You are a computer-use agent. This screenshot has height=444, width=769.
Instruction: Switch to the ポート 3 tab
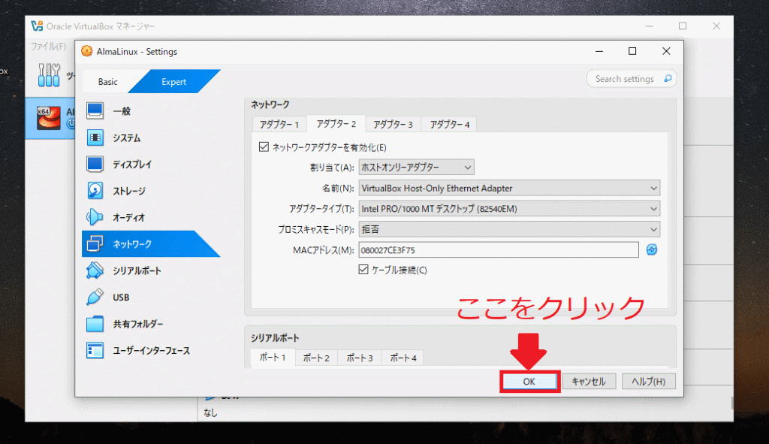pos(360,358)
